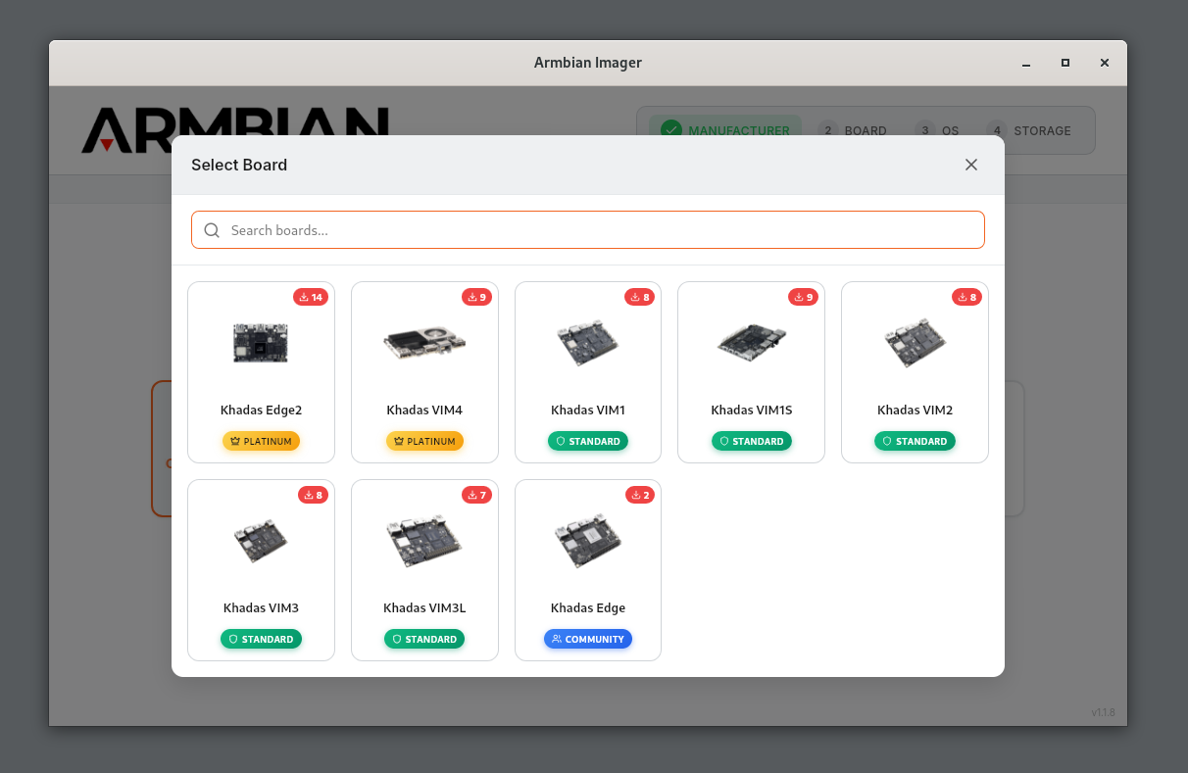Select the Khadas VIM3 board
The image size is (1188, 773).
pos(261,569)
